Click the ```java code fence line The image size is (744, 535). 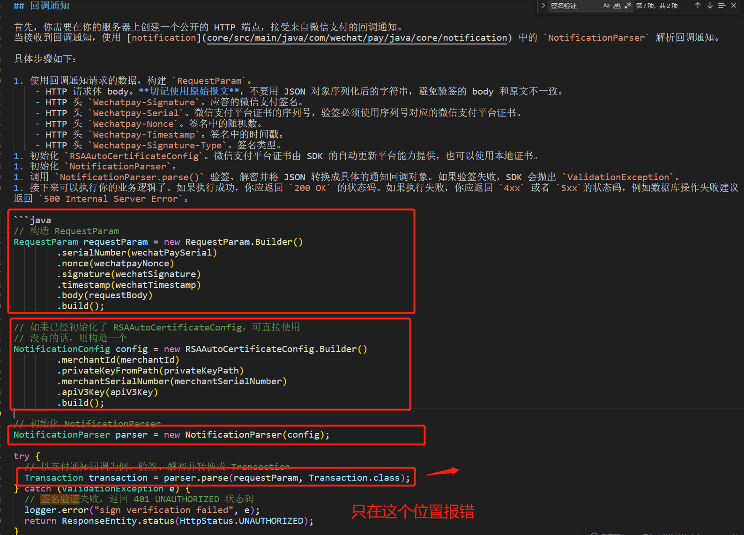(32, 220)
